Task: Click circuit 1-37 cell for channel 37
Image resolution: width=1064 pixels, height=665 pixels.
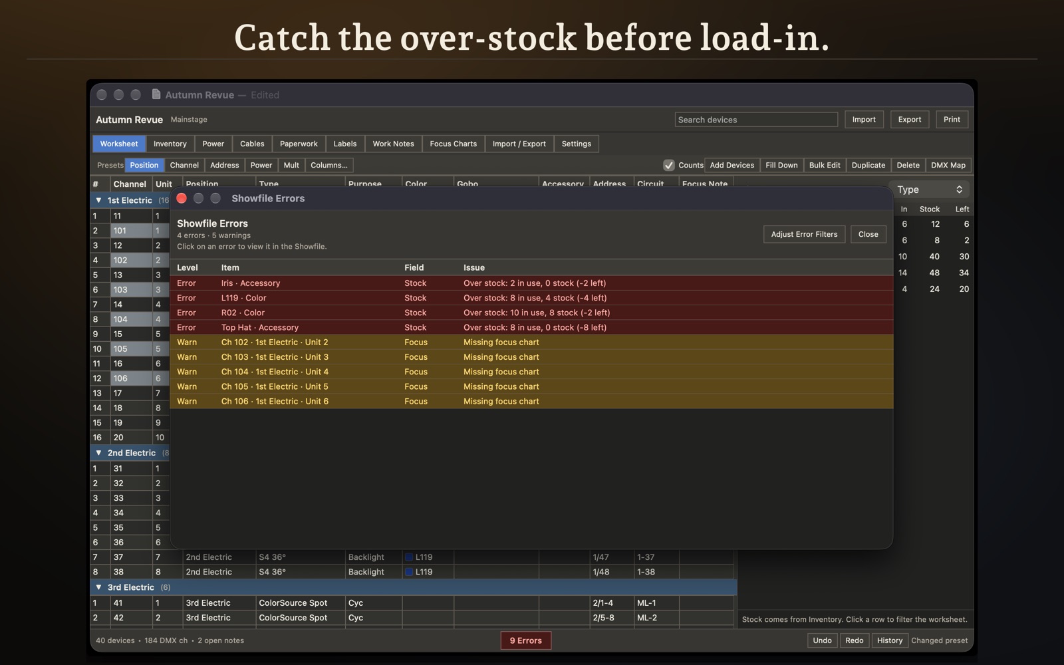Action: point(656,557)
